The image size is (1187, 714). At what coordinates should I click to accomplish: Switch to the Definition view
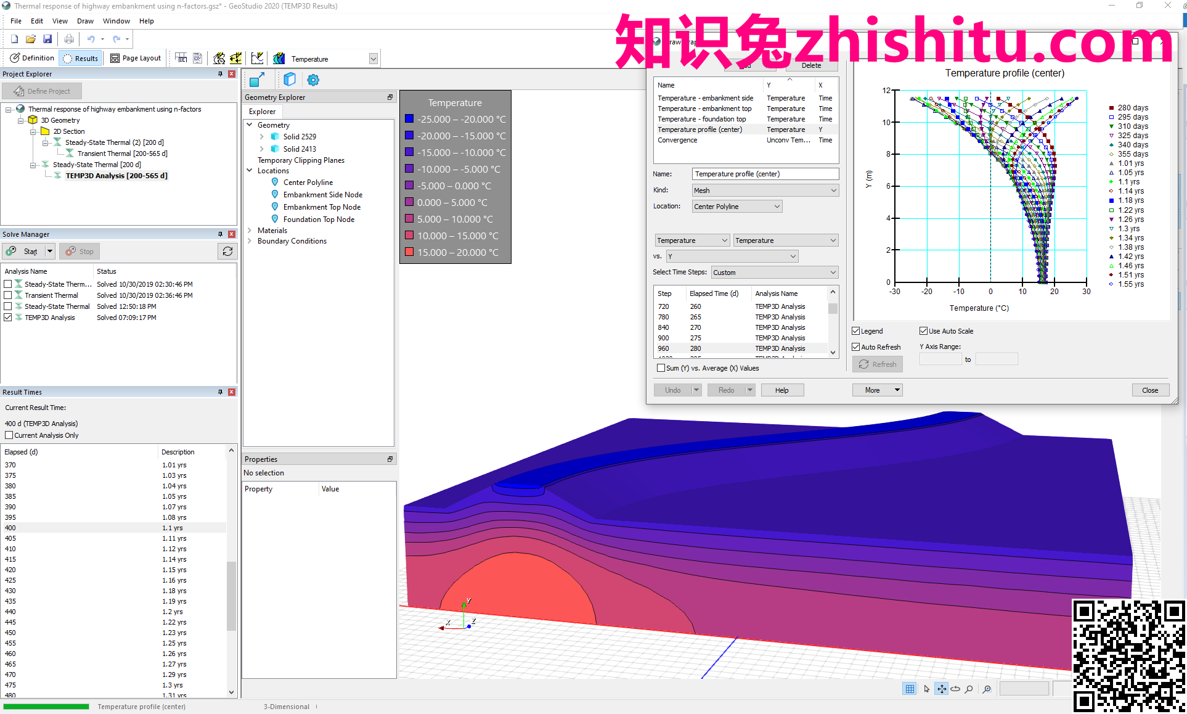[32, 58]
